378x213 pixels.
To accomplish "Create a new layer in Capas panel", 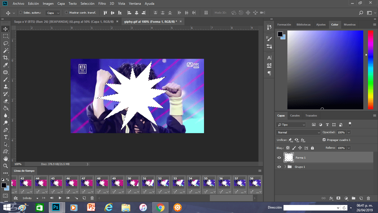I will [x=361, y=198].
